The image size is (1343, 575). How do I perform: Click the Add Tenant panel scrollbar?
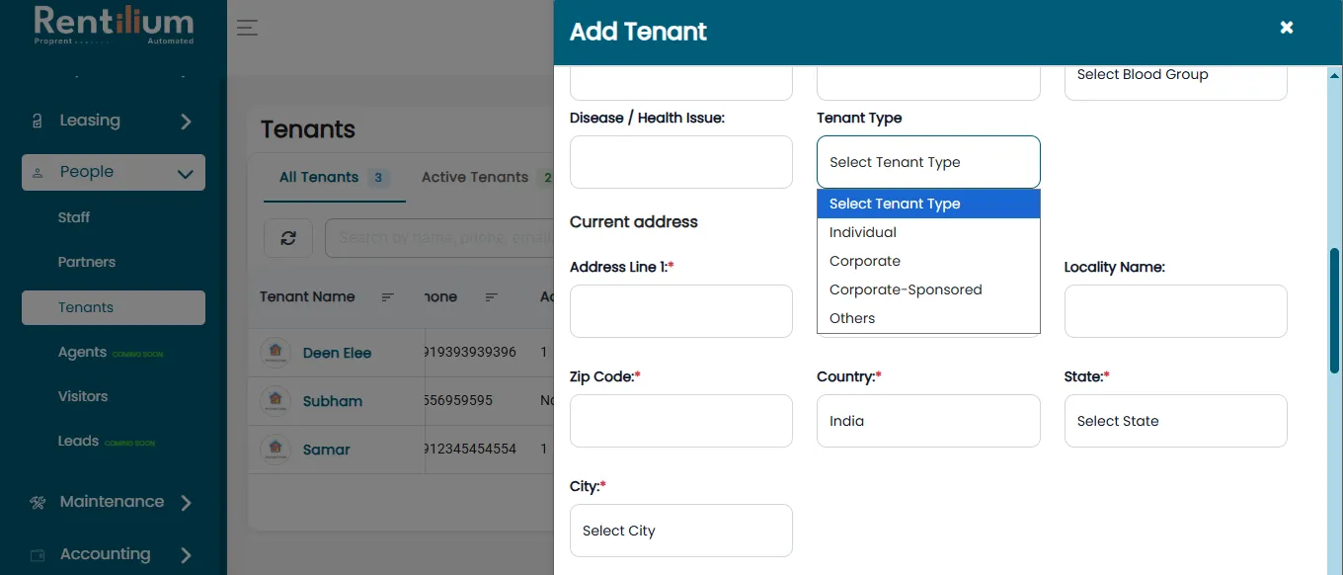tap(1335, 310)
